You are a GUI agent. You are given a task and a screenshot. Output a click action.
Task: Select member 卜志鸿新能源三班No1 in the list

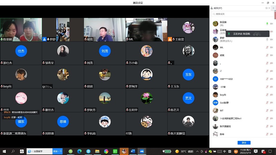[x=231, y=118]
